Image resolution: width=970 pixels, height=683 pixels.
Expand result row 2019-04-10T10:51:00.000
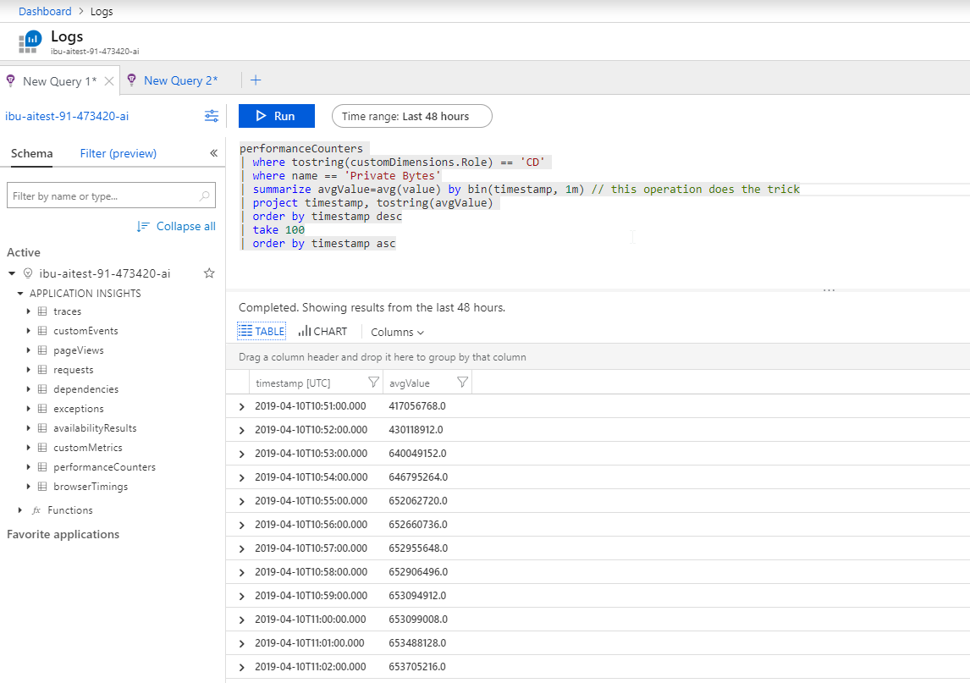(x=242, y=406)
